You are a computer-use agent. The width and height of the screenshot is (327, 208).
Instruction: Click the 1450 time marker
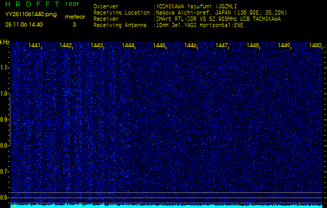(x=315, y=46)
